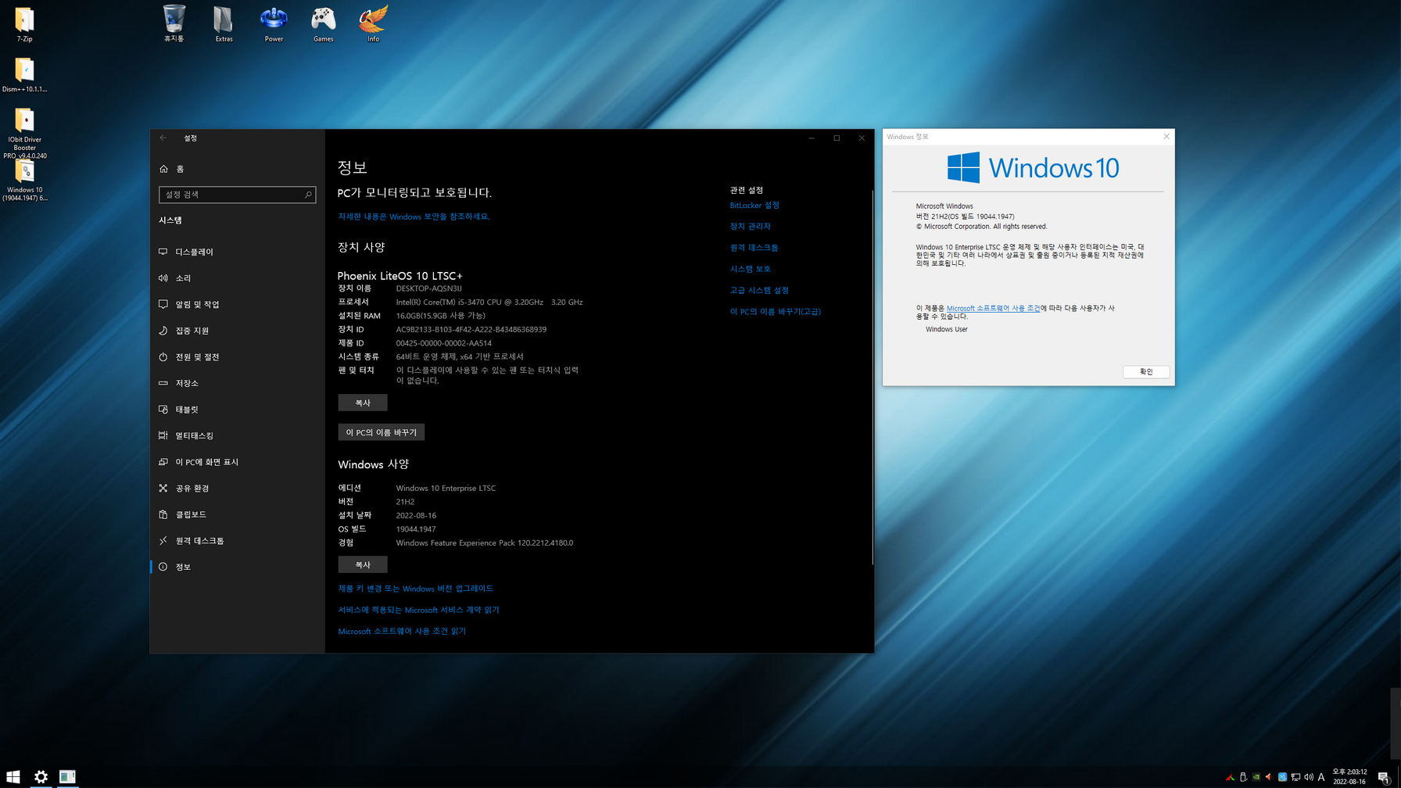Open Microsoft Services Agreement link
1401x788 pixels.
(418, 610)
